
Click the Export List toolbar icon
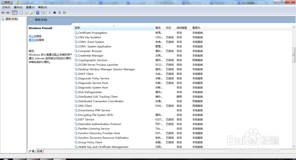coord(31,13)
